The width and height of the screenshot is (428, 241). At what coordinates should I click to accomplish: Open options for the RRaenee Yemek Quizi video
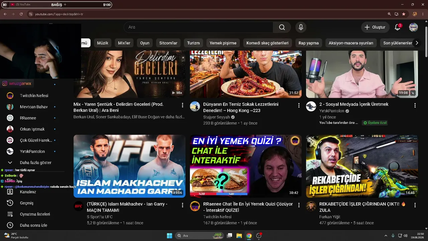click(299, 205)
